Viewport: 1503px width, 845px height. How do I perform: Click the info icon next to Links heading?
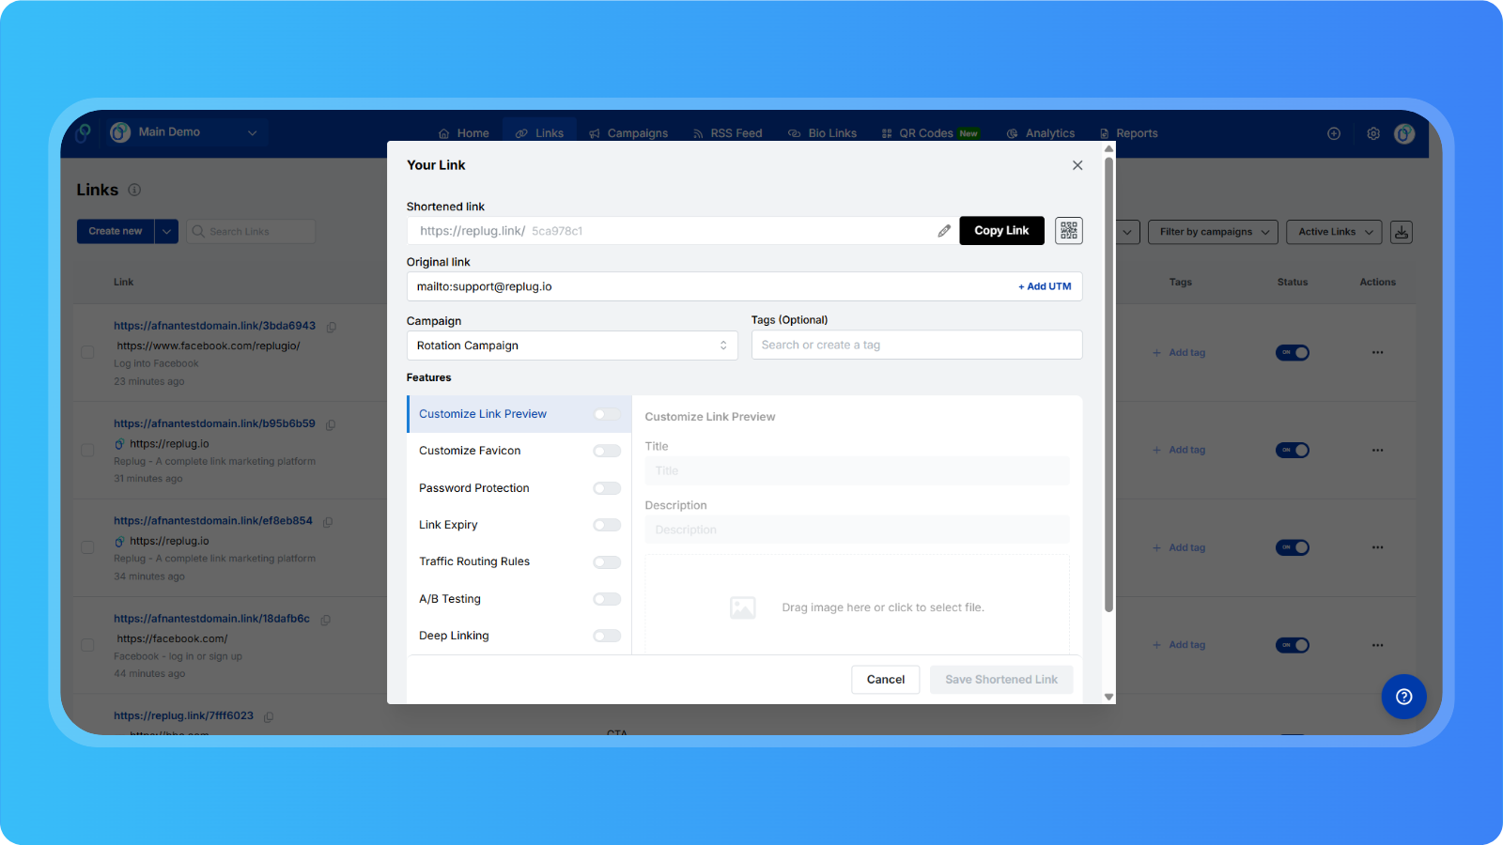tap(134, 190)
